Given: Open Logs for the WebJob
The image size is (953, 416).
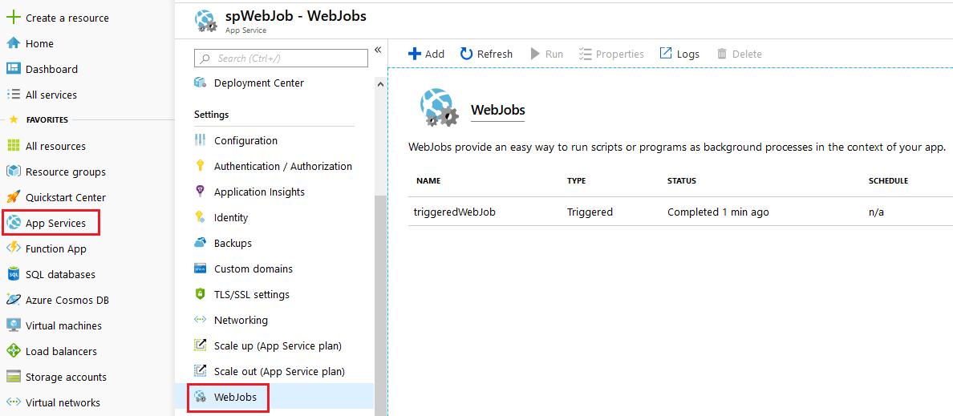Looking at the screenshot, I should (679, 54).
